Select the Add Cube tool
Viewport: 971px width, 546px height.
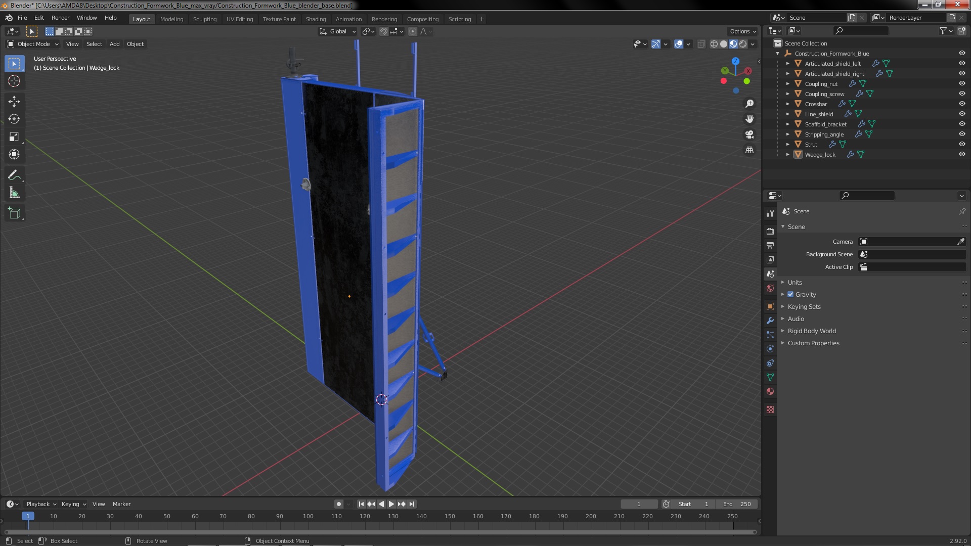(14, 213)
